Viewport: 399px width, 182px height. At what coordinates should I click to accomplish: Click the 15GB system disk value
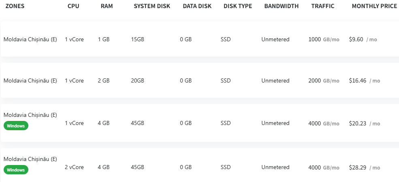coord(138,39)
